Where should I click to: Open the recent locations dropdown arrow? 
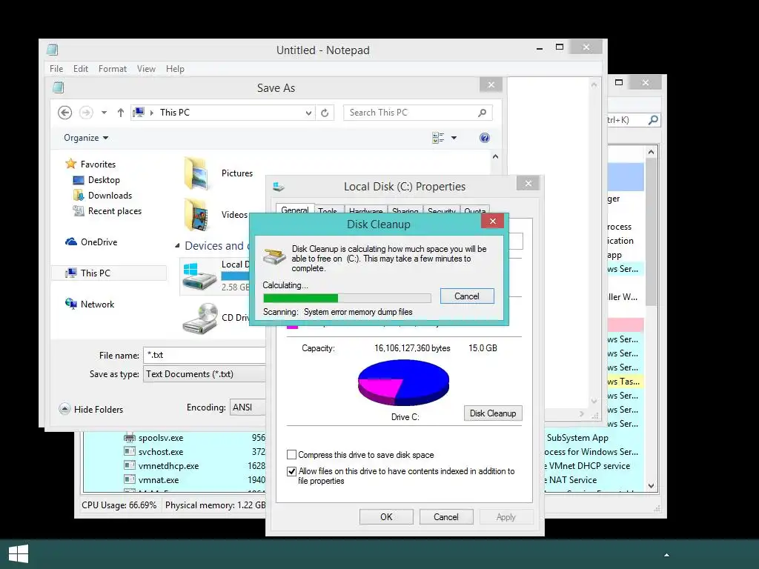[104, 113]
